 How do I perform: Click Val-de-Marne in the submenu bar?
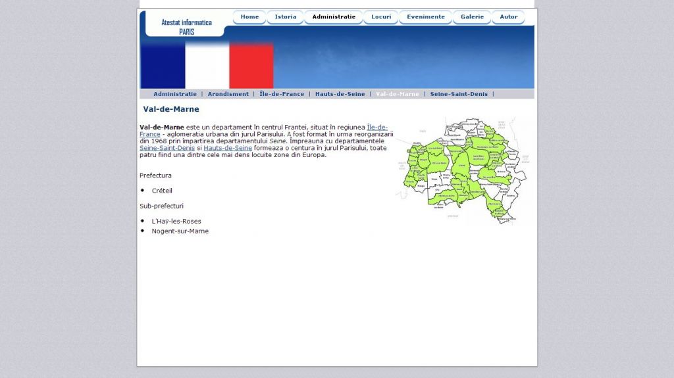tap(398, 94)
